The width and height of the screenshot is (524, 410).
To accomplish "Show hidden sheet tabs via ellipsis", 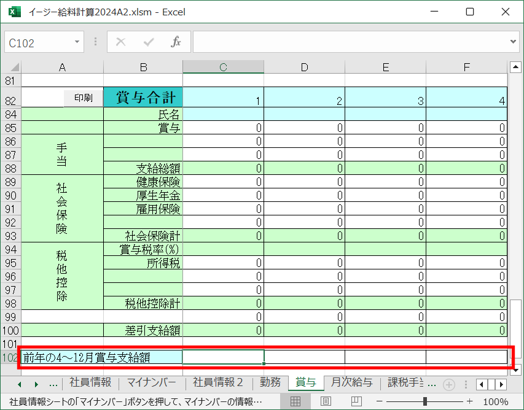I will coord(53,384).
